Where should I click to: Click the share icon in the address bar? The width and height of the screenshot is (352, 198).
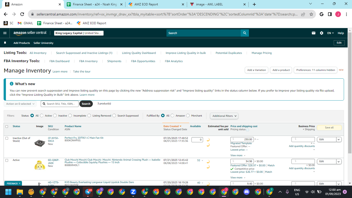click(303, 14)
